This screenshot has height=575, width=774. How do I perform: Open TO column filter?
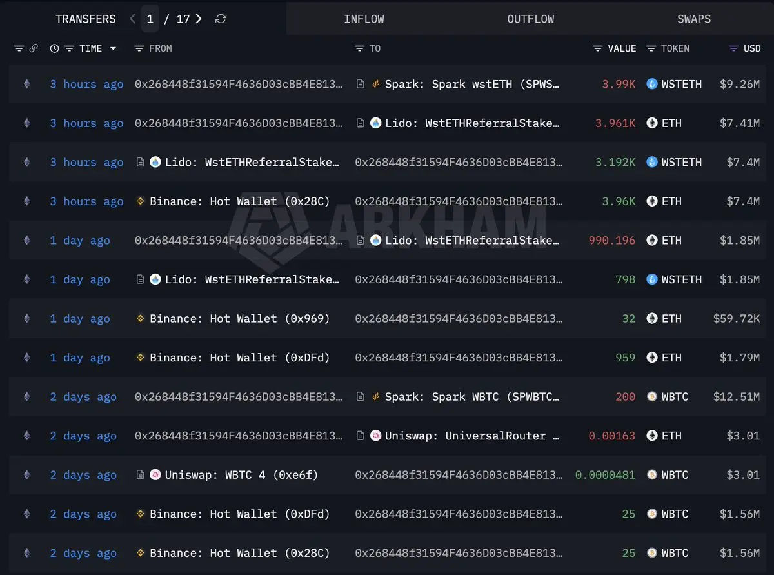(x=360, y=48)
